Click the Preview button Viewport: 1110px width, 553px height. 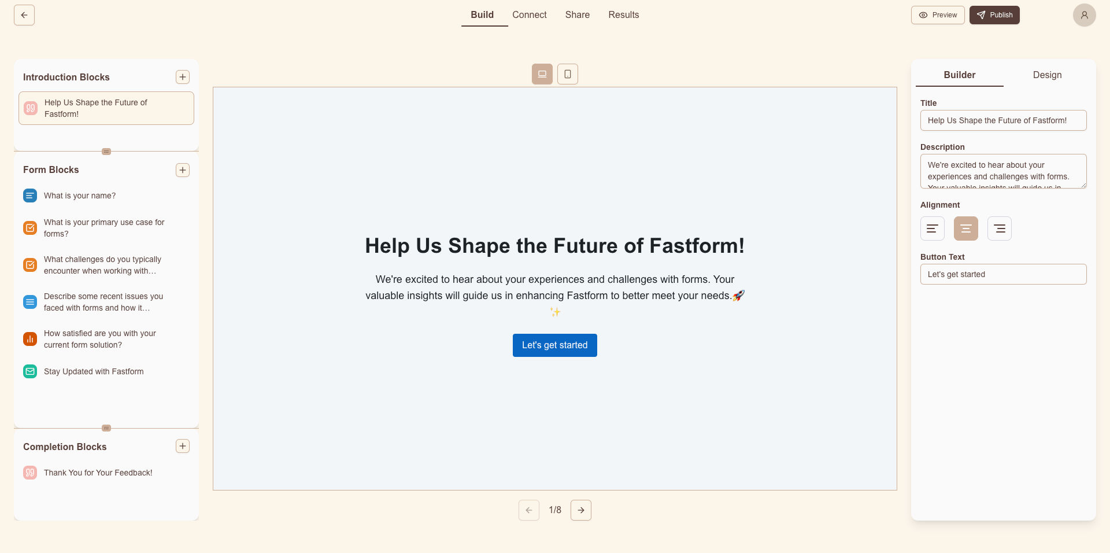coord(938,15)
